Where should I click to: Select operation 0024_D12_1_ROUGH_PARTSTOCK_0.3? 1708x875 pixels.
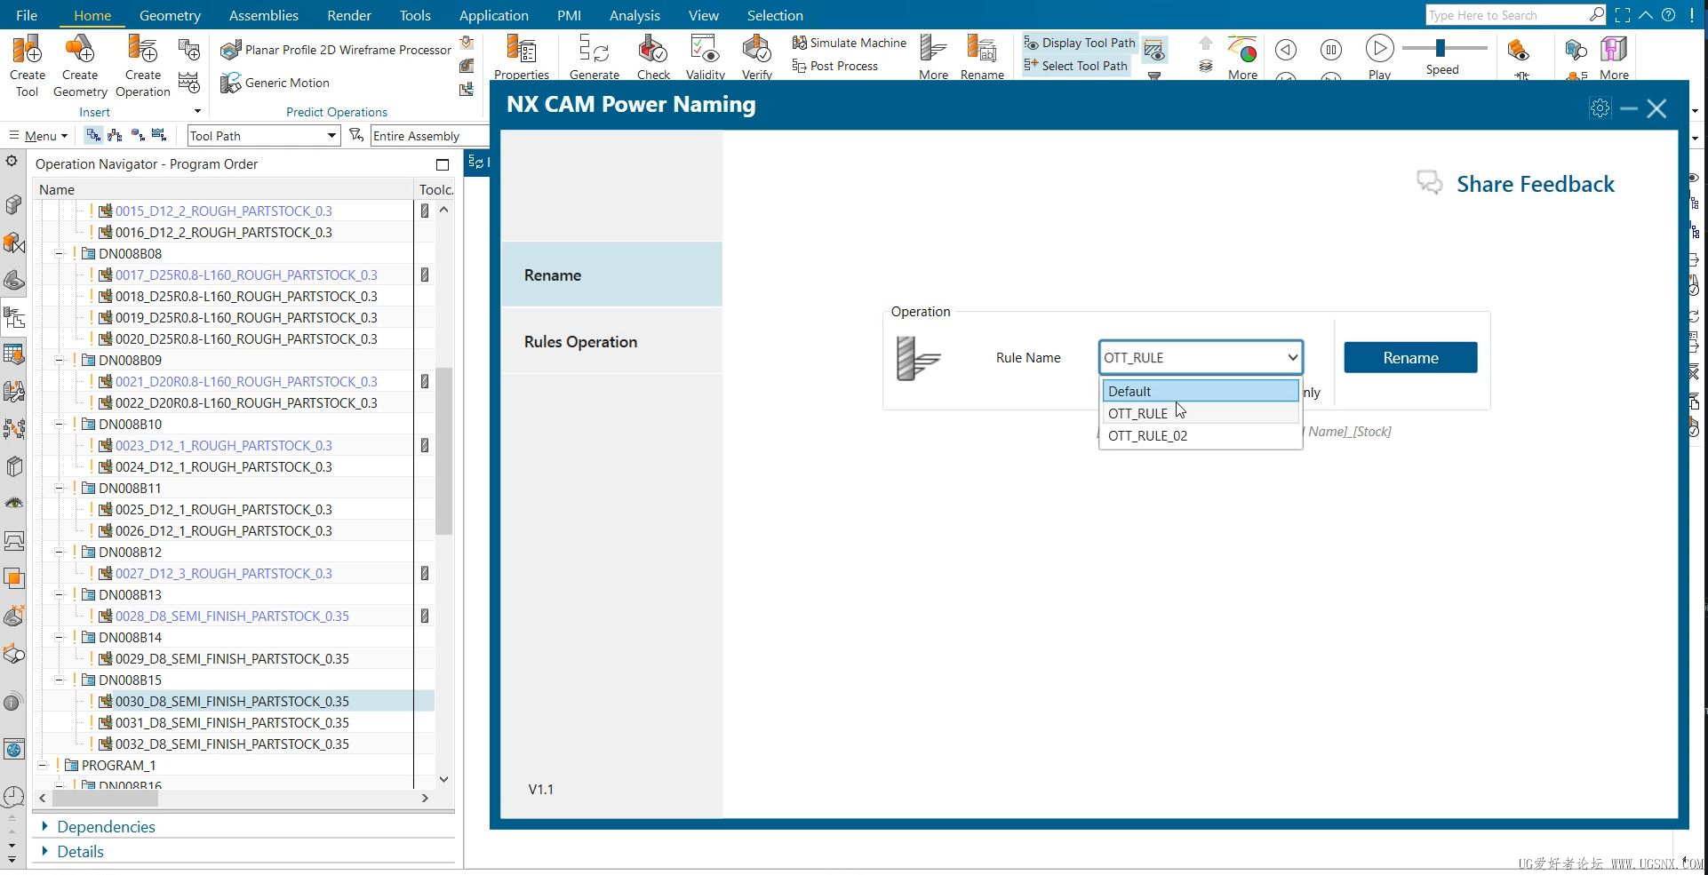pyautogui.click(x=223, y=467)
